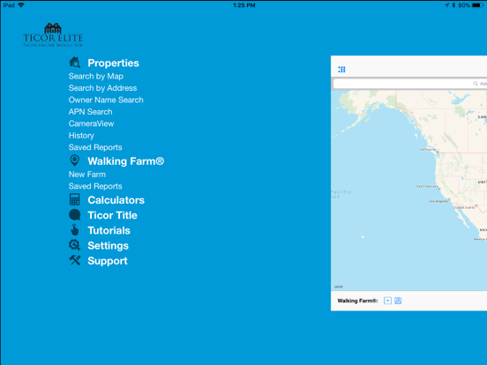487x365 pixels.
Task: Tap San Francisco label on the map
Action: click(427, 186)
